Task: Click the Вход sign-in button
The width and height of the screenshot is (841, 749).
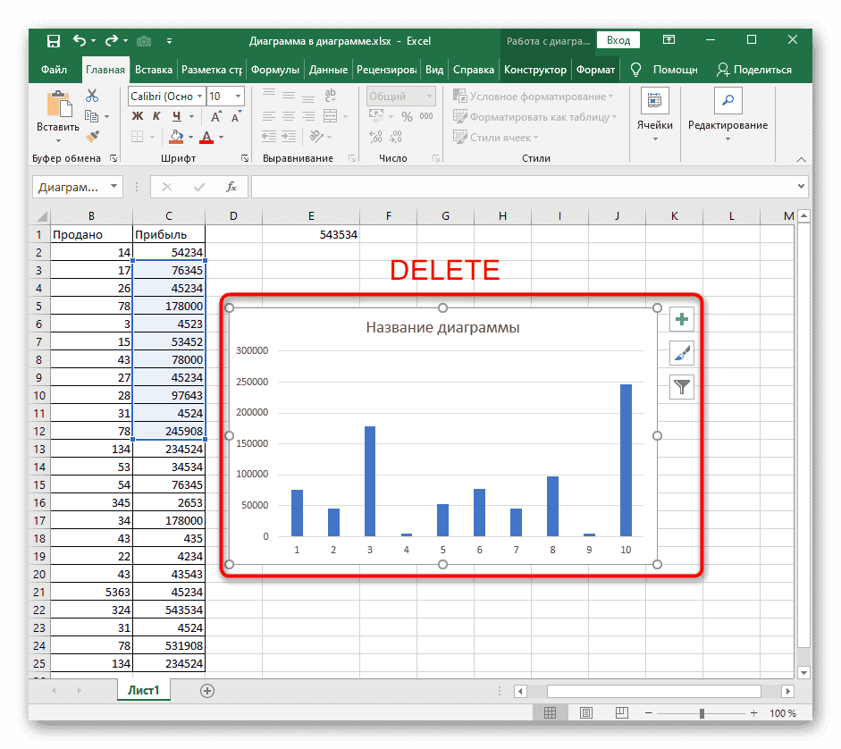Action: [618, 40]
